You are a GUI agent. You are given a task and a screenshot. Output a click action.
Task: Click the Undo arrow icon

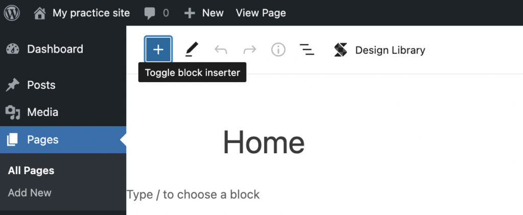pos(221,50)
